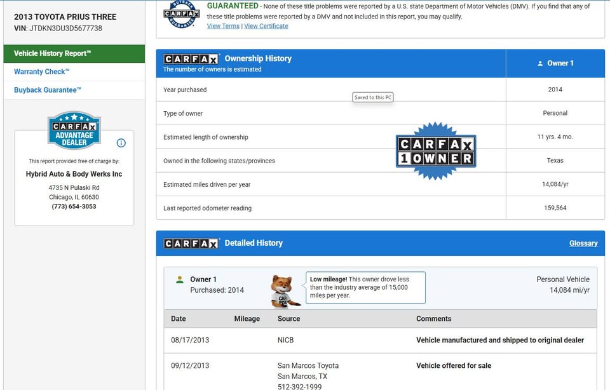Screen dimensions: 610x390
Task: Click the Year purchased value 2014
Action: click(x=555, y=90)
